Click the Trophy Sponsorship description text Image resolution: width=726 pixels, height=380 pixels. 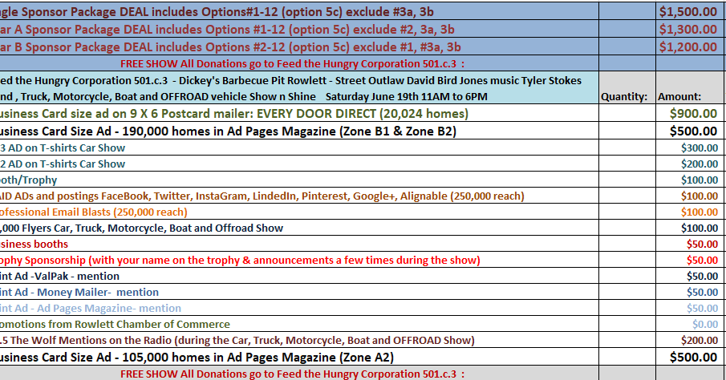click(240, 260)
